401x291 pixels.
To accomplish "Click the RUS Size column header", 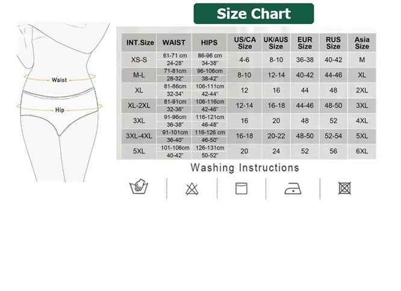I will pyautogui.click(x=333, y=43).
